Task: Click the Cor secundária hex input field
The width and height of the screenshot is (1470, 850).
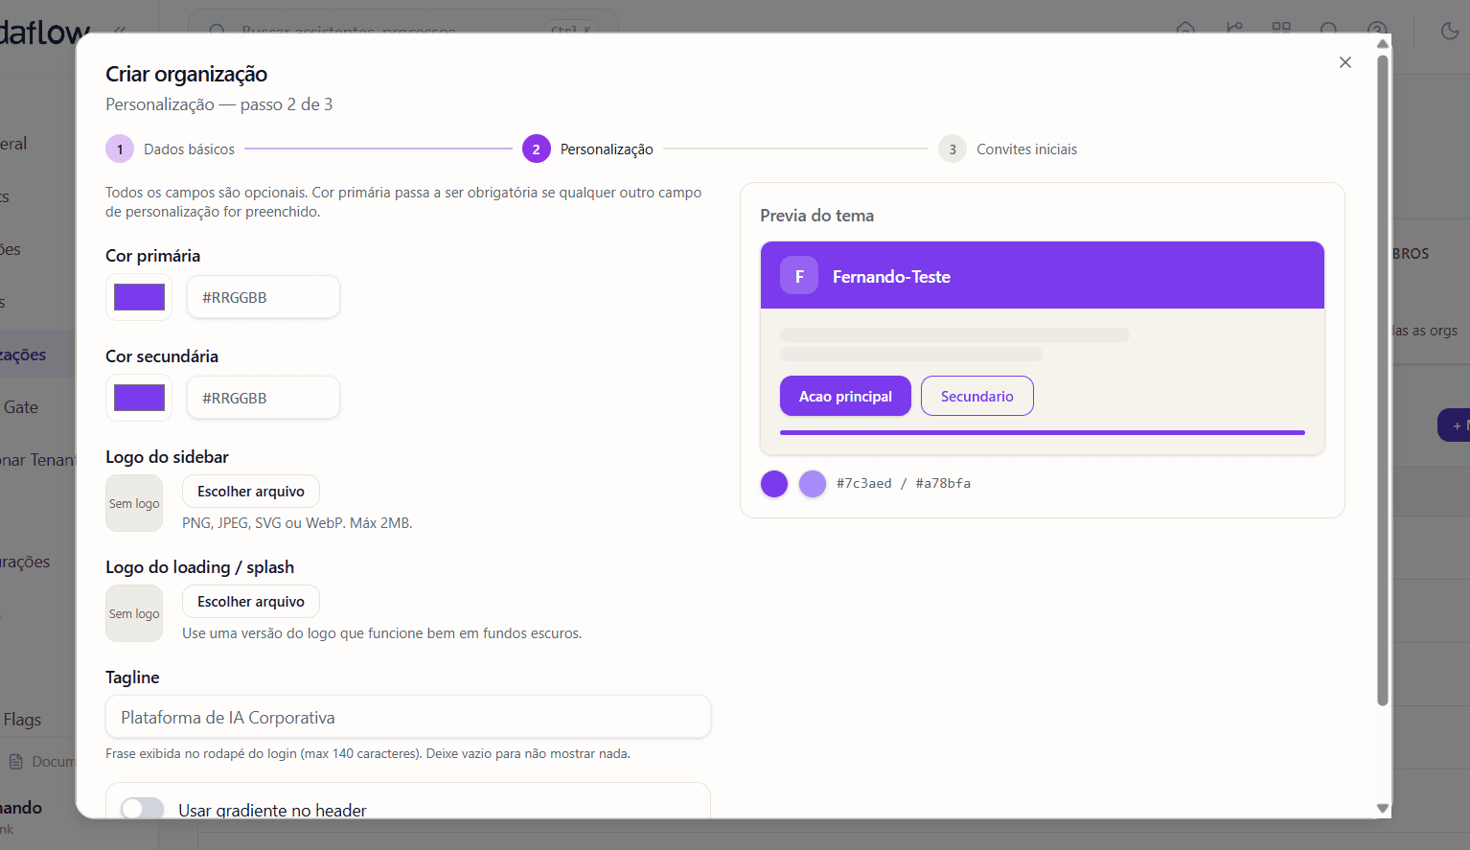Action: 264,398
